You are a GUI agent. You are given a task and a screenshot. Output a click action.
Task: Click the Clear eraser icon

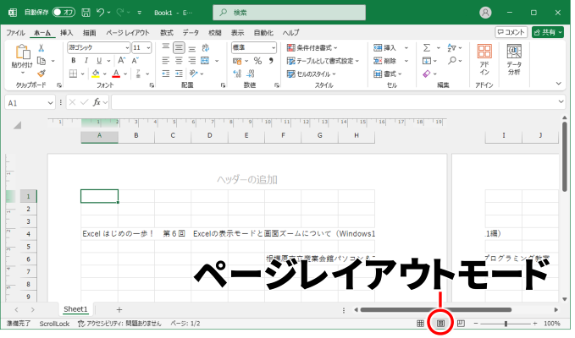pyautogui.click(x=427, y=74)
